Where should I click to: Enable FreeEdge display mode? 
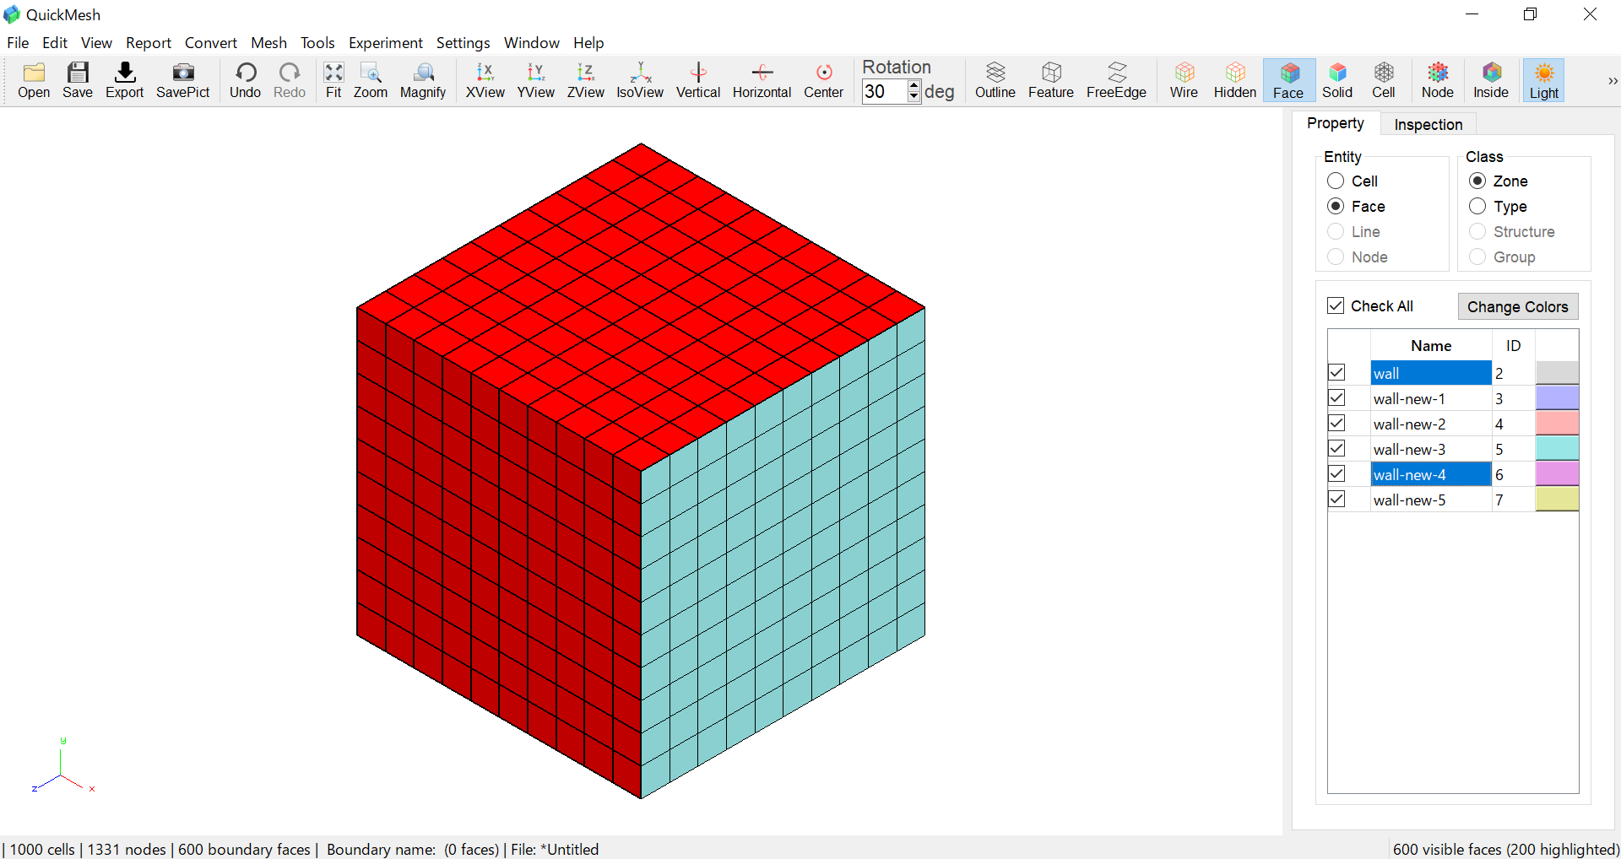tap(1116, 81)
